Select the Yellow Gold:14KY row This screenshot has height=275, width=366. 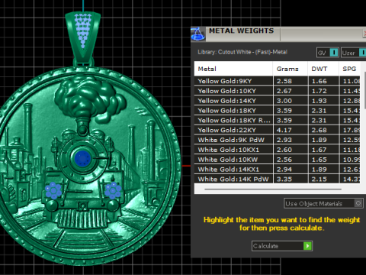pyautogui.click(x=277, y=101)
